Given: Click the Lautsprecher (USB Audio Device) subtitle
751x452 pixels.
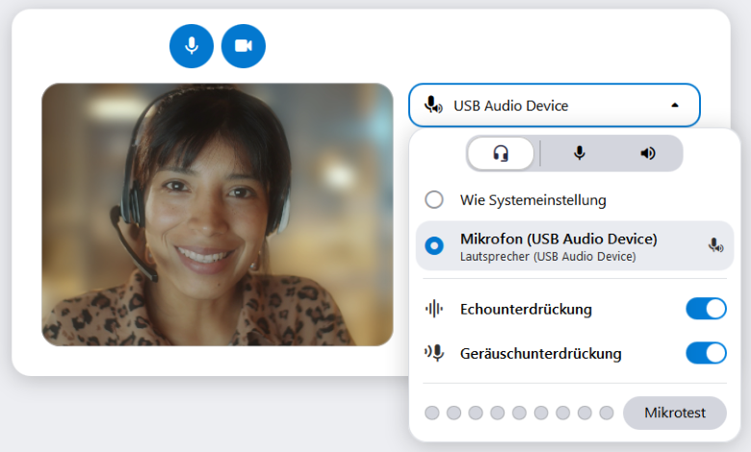Looking at the screenshot, I should tap(548, 257).
